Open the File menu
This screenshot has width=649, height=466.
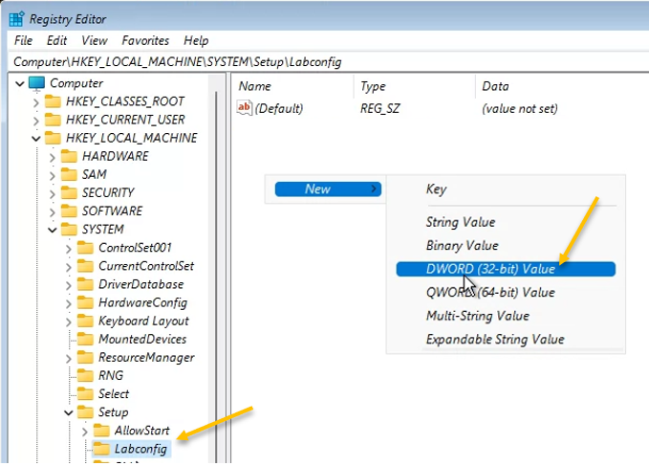[x=23, y=40]
